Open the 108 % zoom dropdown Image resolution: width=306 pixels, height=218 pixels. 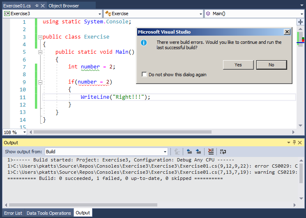pyautogui.click(x=25, y=132)
